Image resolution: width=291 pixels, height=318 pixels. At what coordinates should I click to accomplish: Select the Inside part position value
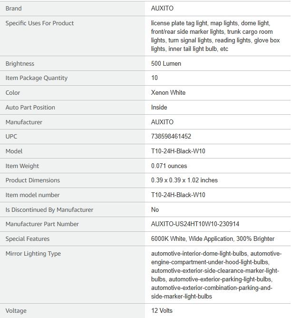(159, 107)
